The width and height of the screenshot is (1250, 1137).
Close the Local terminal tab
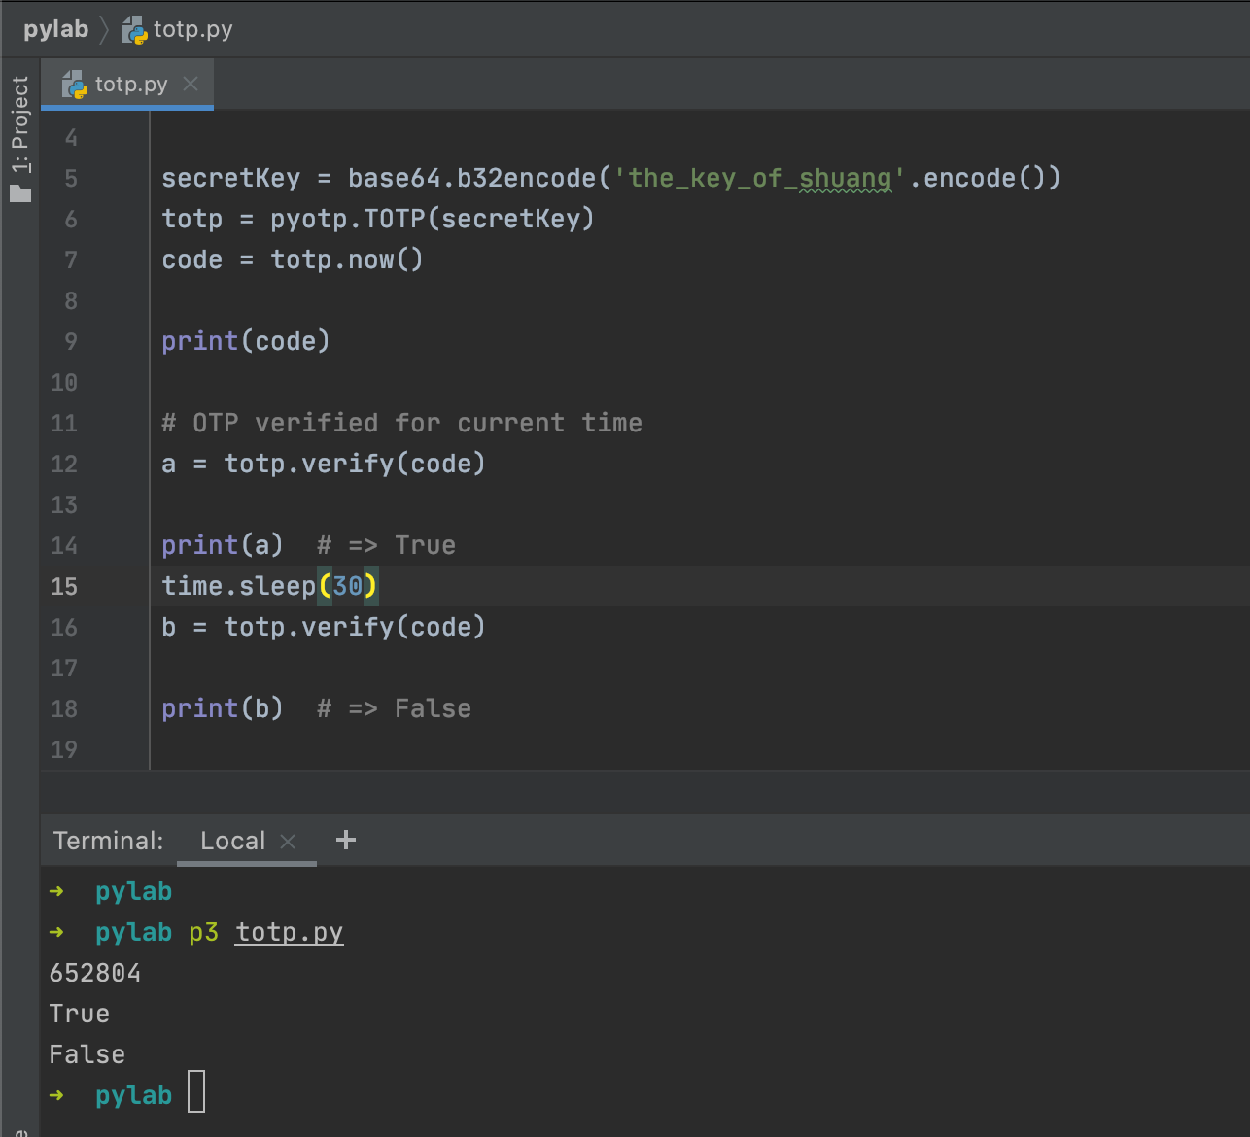coord(288,842)
